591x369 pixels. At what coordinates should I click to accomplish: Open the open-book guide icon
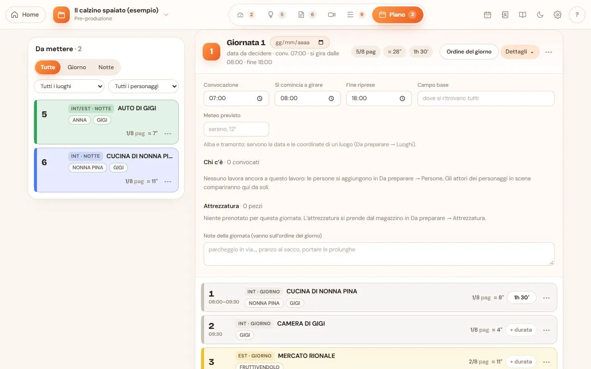tap(523, 15)
